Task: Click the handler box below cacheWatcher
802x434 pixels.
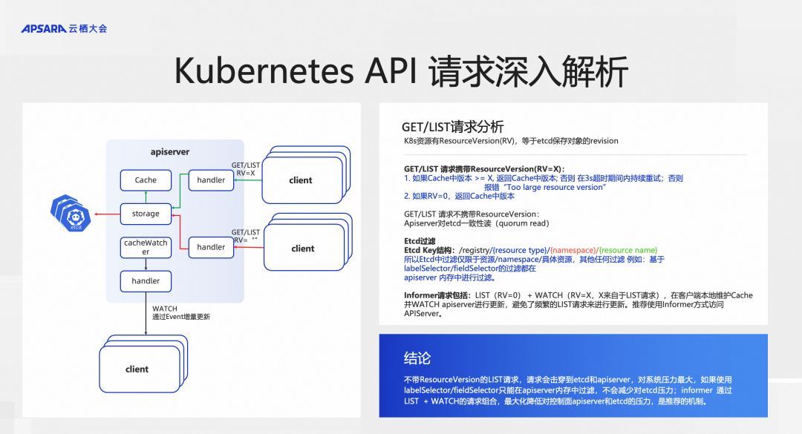Action: (146, 281)
